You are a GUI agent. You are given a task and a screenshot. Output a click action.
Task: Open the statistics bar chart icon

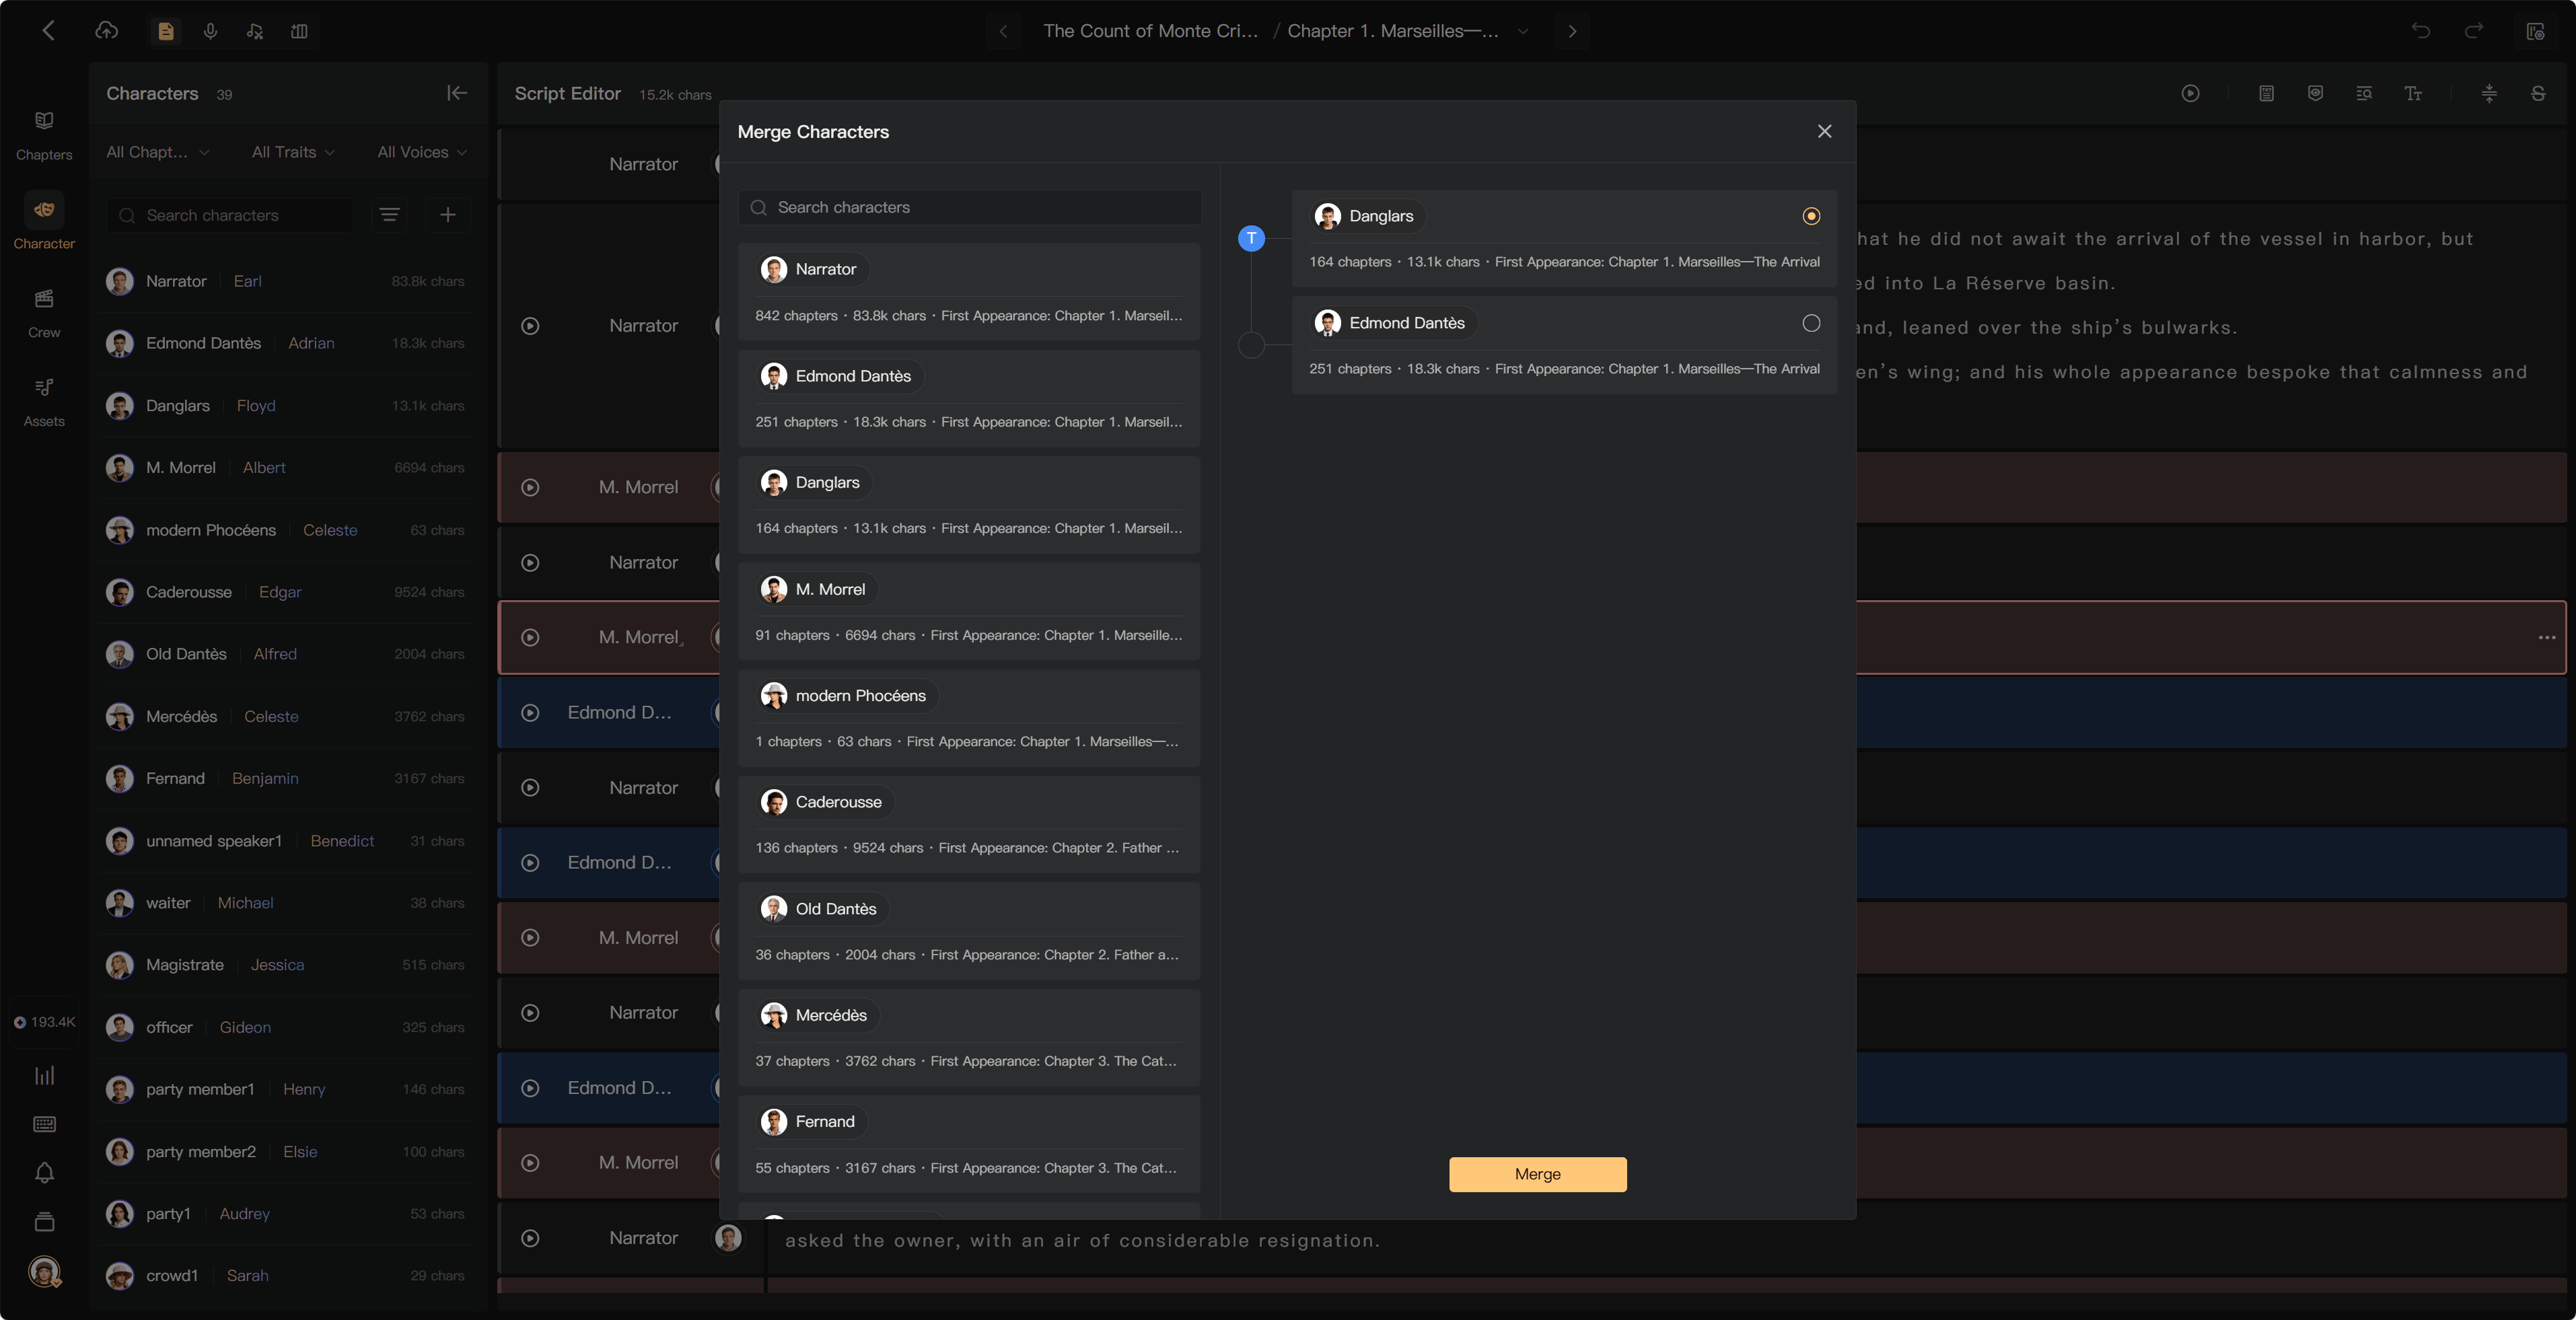44,1075
